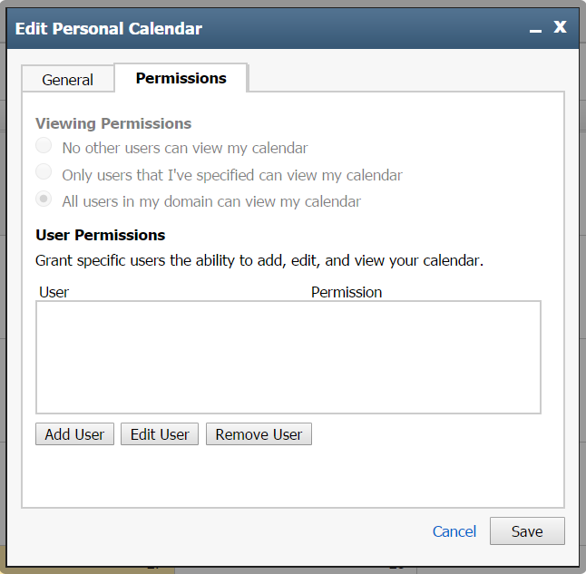Click the User column header

[x=54, y=292]
